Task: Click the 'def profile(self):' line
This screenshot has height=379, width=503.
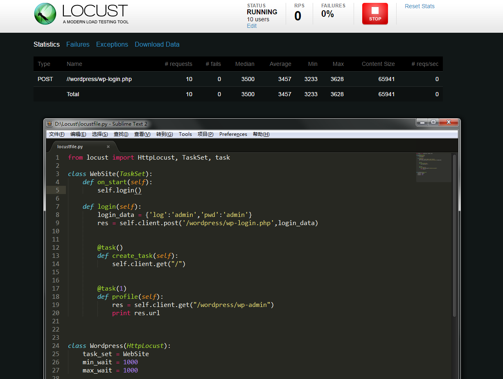Action: [x=131, y=296]
